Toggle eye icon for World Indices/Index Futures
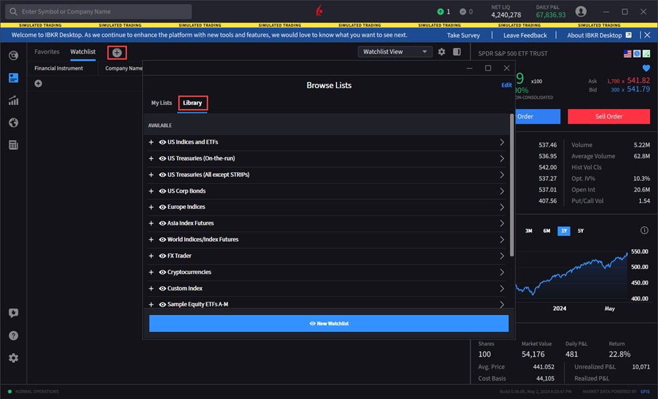The height and width of the screenshot is (399, 658). point(163,240)
